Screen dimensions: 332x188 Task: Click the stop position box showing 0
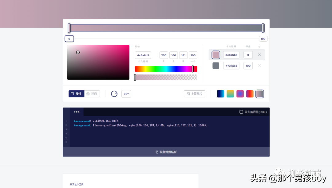(69, 39)
